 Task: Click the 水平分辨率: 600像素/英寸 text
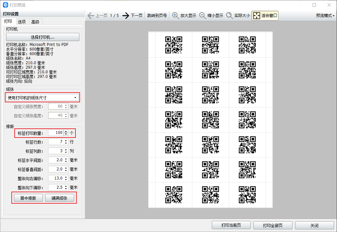(30, 49)
